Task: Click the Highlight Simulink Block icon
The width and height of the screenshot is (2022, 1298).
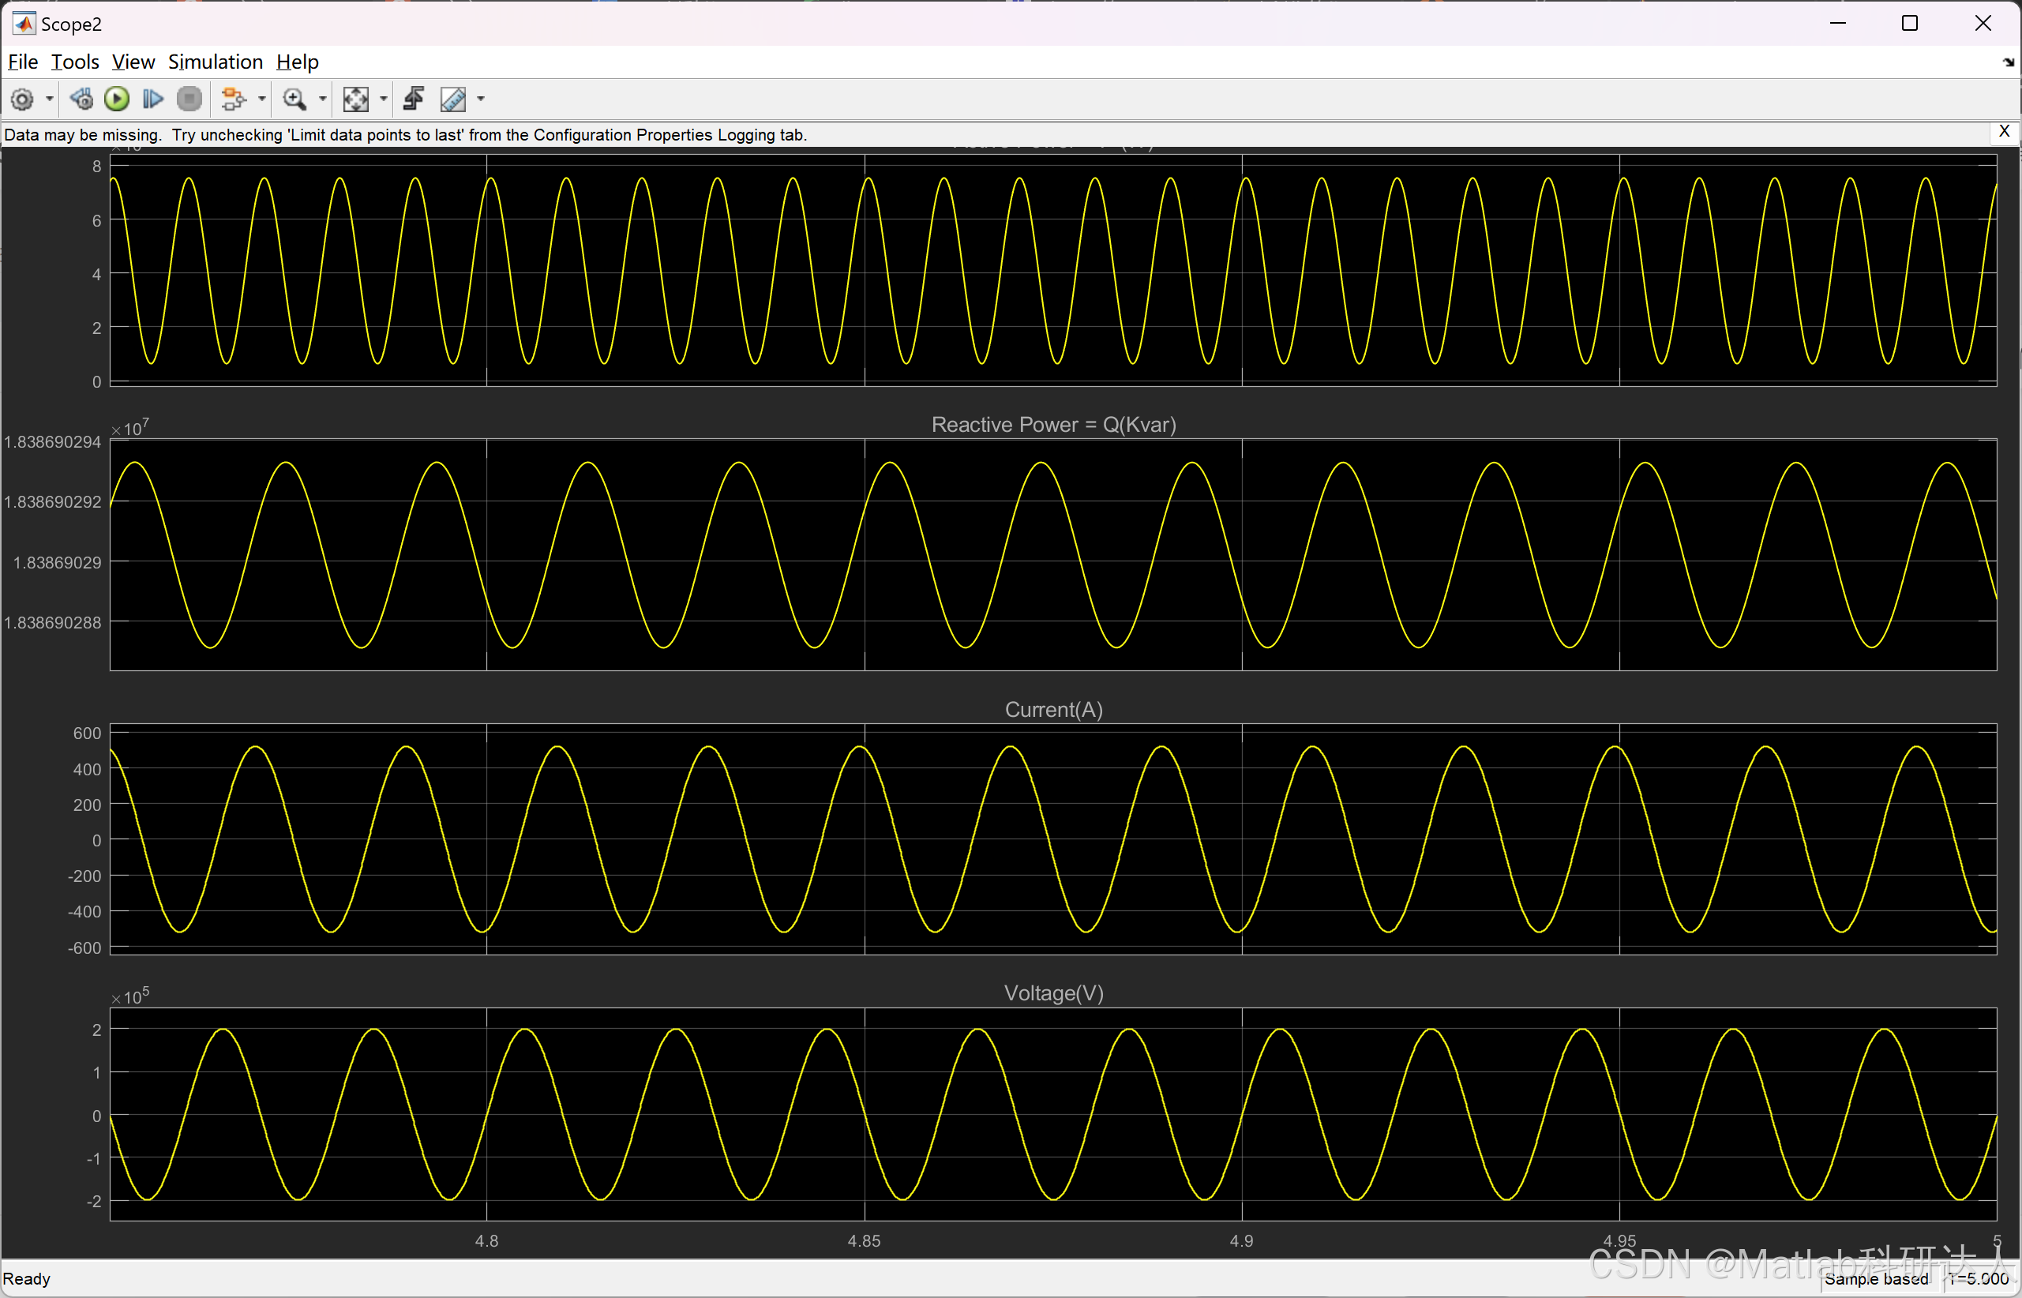Action: tap(233, 99)
